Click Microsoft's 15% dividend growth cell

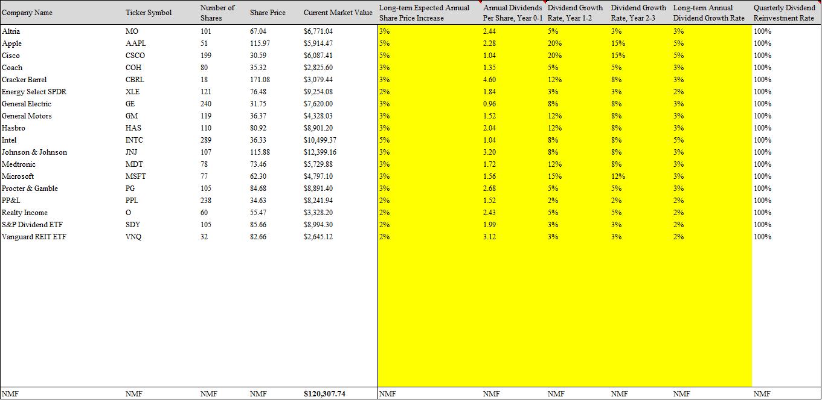tap(554, 176)
